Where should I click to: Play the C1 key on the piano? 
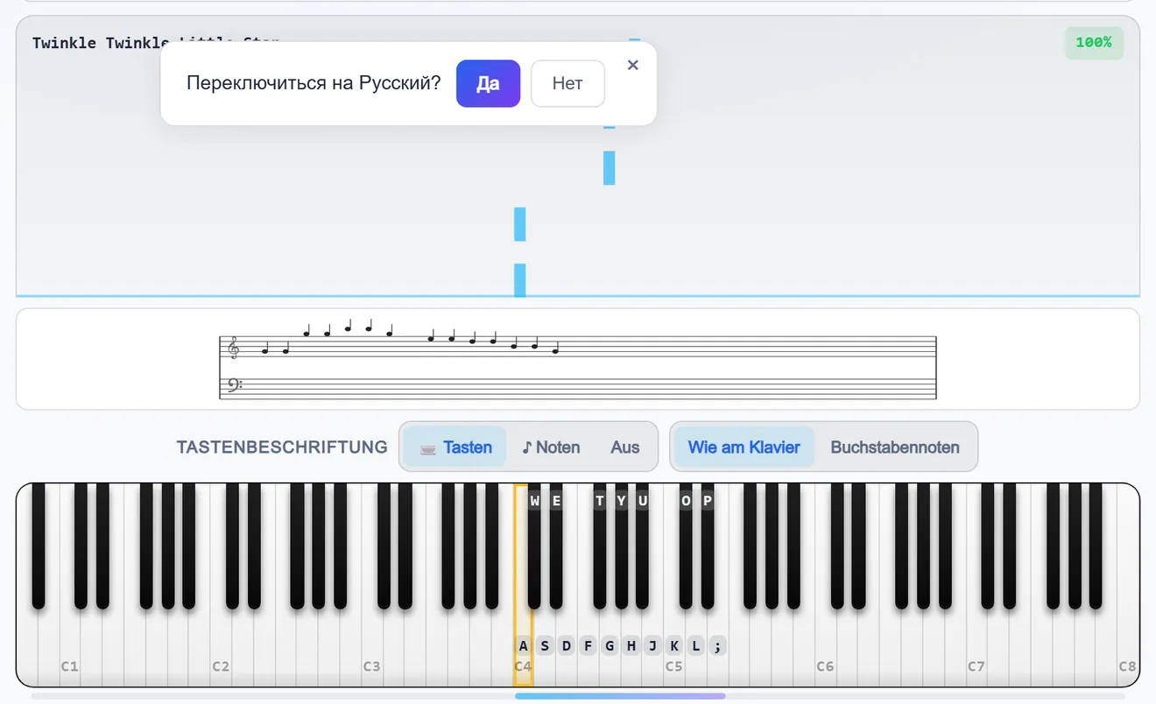point(70,648)
